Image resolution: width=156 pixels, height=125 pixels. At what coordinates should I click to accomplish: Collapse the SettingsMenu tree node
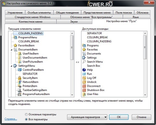(x=11, y=66)
